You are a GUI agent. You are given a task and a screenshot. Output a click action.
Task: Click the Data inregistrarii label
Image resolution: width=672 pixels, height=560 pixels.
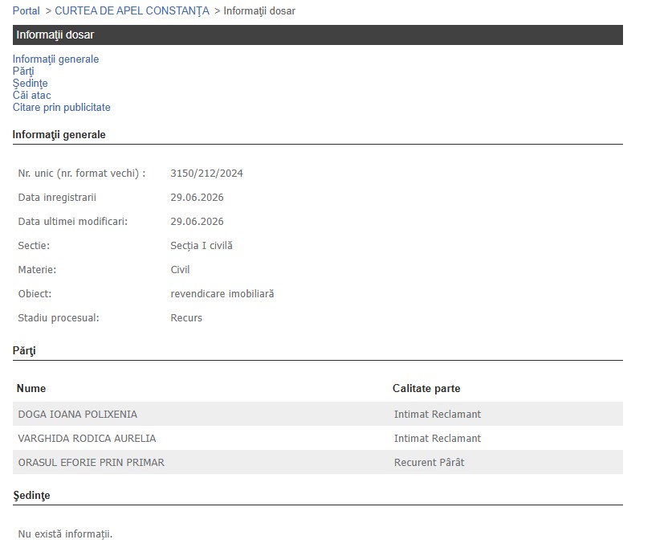(x=57, y=197)
